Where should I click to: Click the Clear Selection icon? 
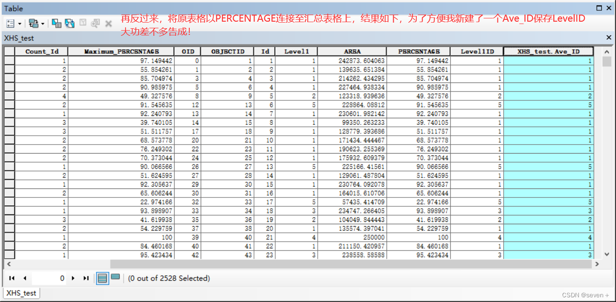pyautogui.click(x=84, y=23)
